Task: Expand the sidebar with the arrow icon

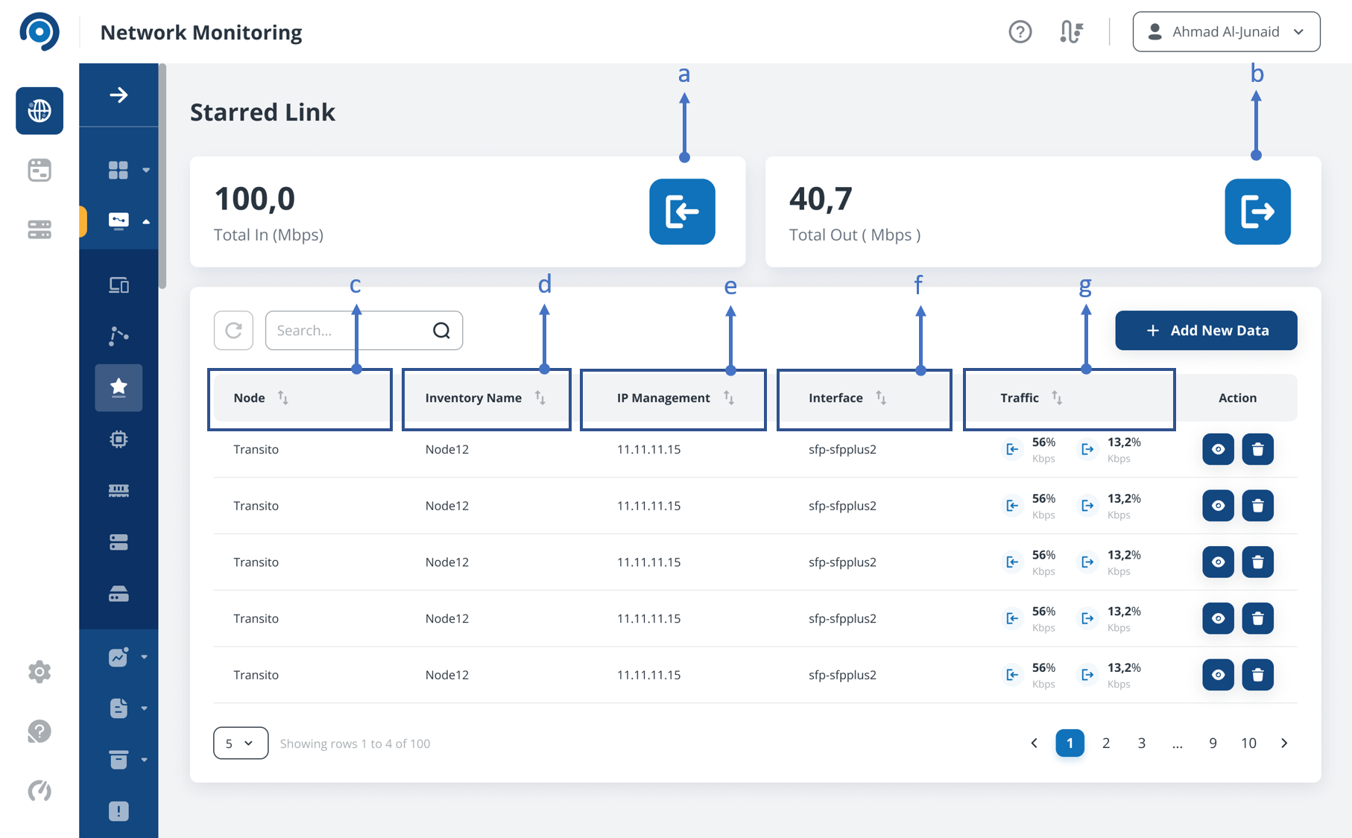Action: pyautogui.click(x=119, y=95)
